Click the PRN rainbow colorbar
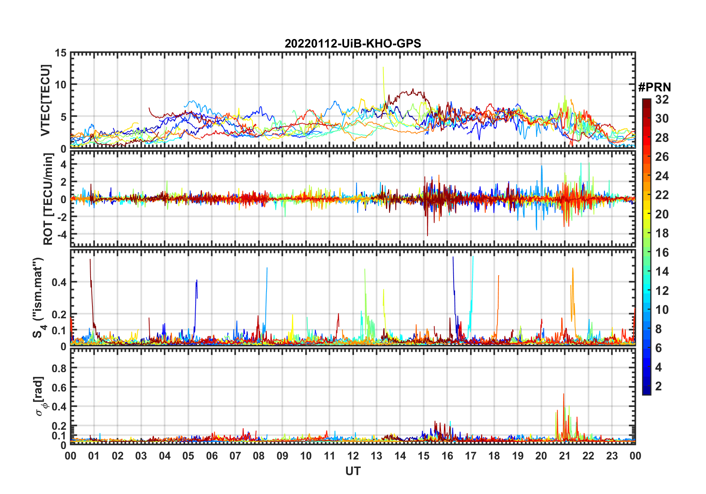 tap(647, 247)
